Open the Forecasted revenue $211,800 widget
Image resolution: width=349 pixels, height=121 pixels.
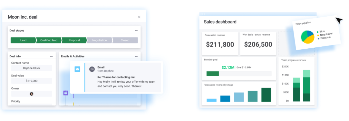click(220, 43)
